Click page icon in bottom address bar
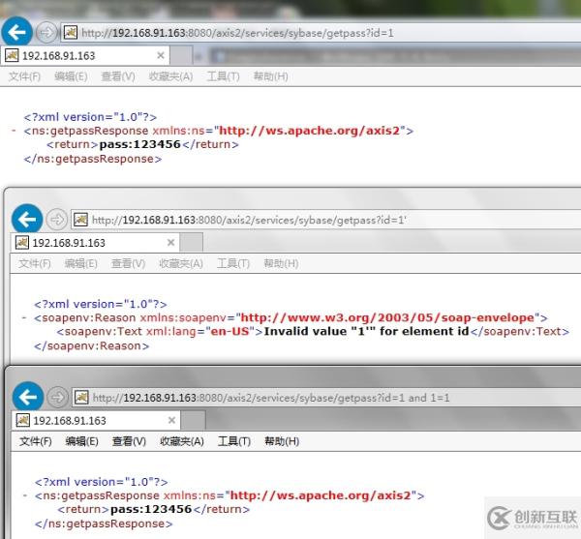581x539 pixels. tap(81, 397)
